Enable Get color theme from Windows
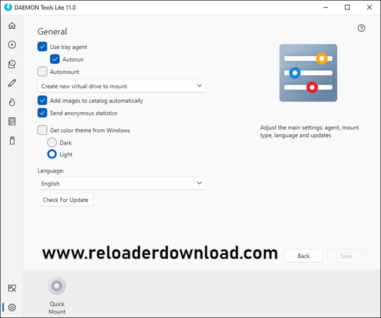Image resolution: width=381 pixels, height=318 pixels. click(43, 130)
